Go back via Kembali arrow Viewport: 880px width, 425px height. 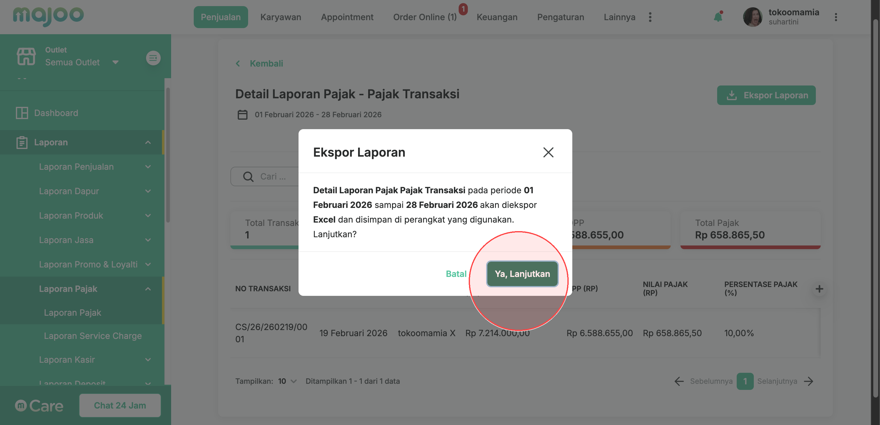click(x=238, y=64)
